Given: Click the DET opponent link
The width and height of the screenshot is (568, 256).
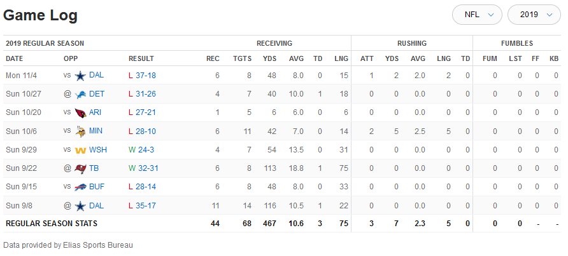Looking at the screenshot, I should point(97,94).
